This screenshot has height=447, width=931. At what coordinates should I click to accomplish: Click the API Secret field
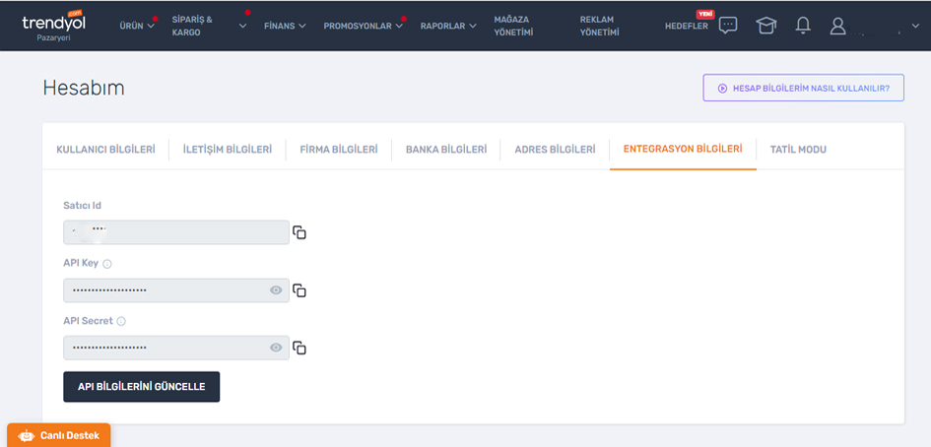coord(175,348)
